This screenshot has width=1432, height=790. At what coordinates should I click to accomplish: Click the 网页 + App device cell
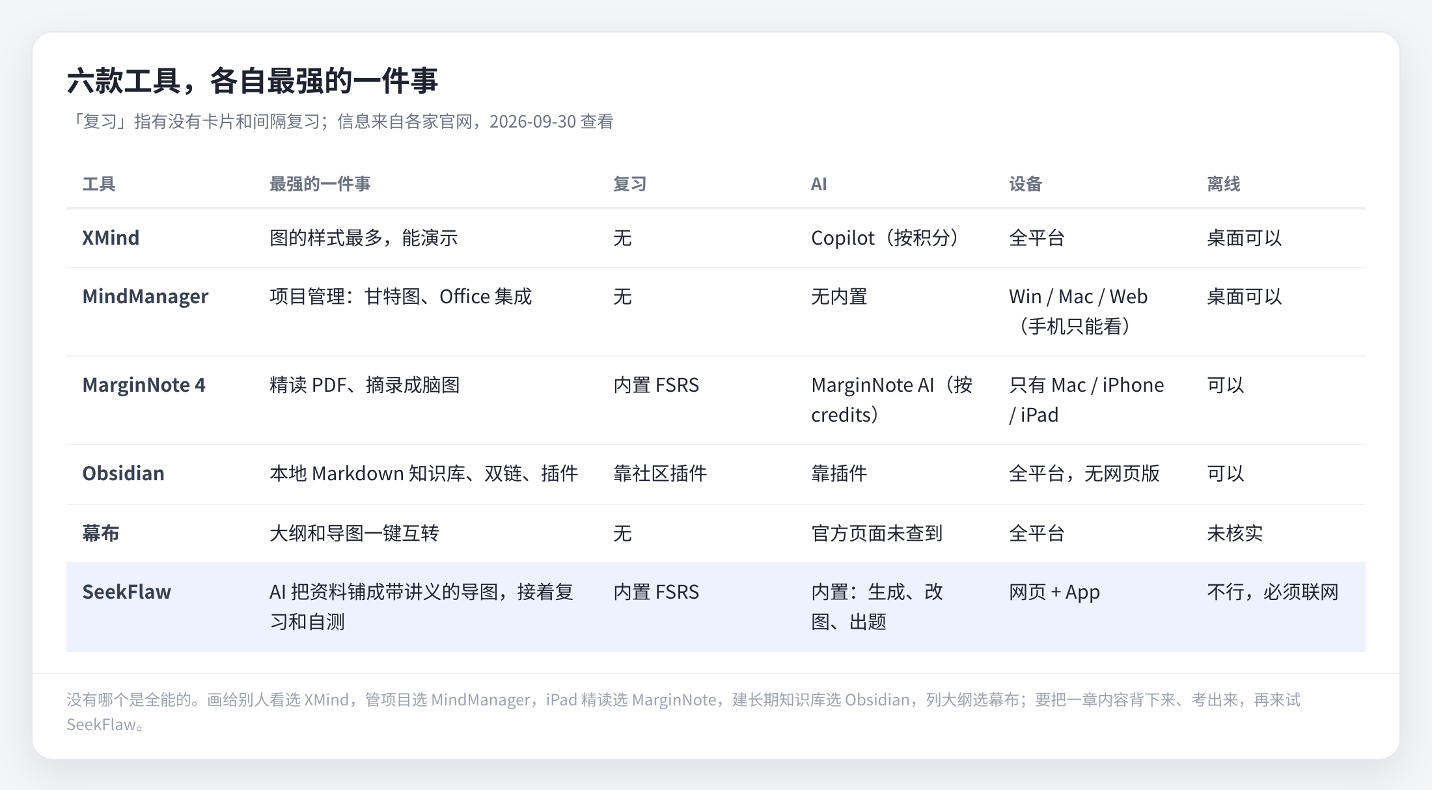point(1054,592)
